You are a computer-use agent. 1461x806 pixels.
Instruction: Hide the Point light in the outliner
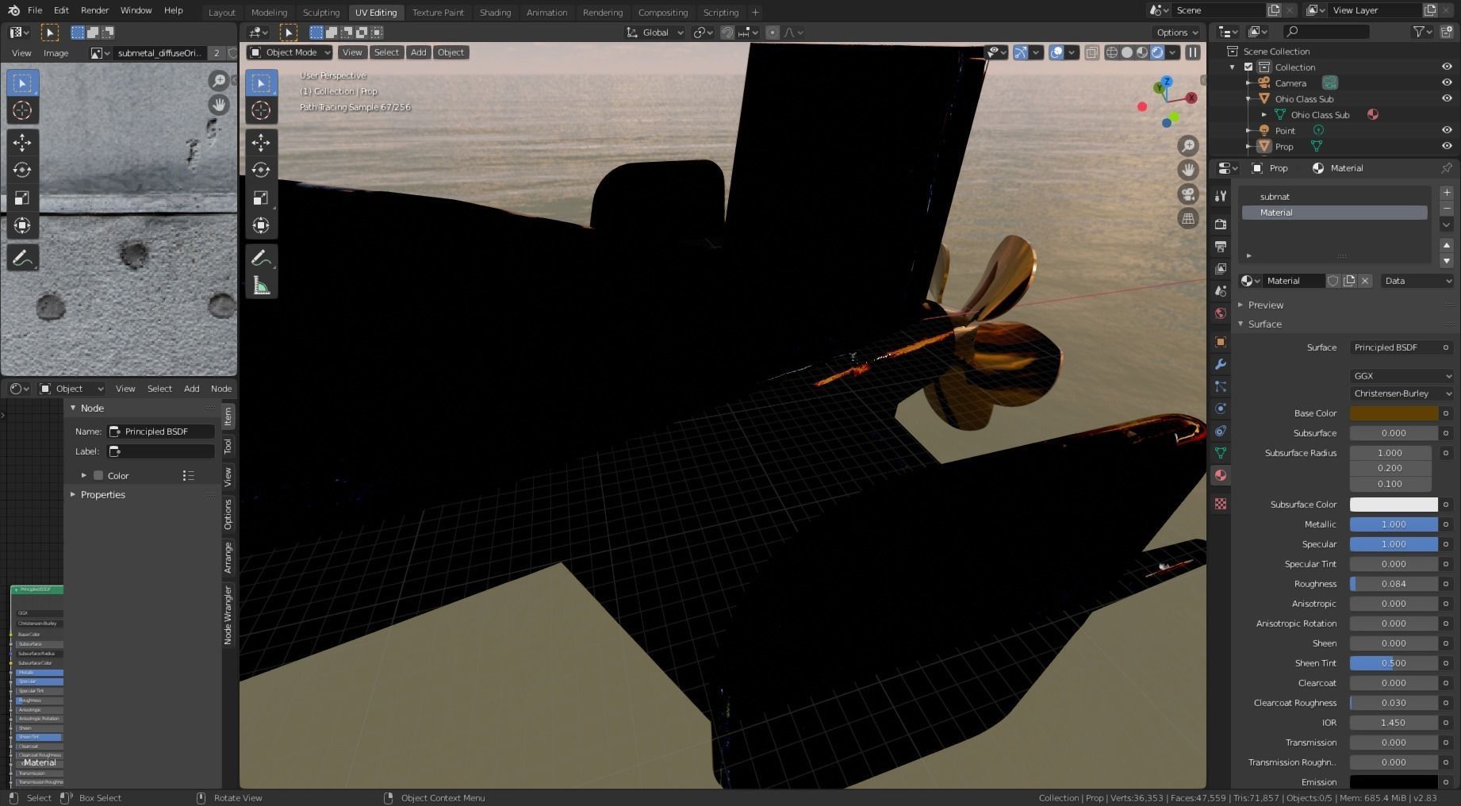(1447, 130)
